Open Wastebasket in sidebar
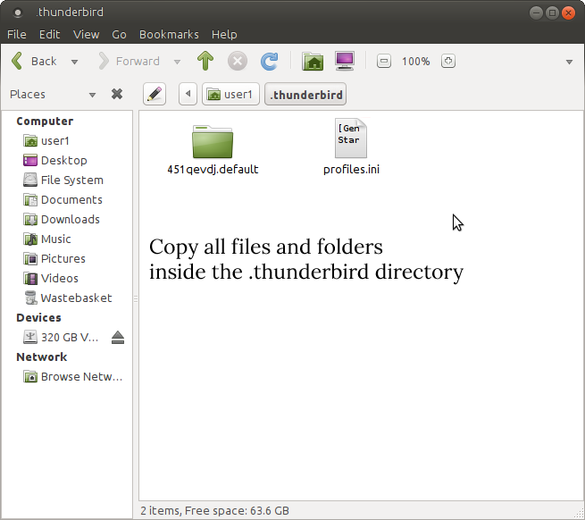The image size is (585, 520). click(68, 298)
